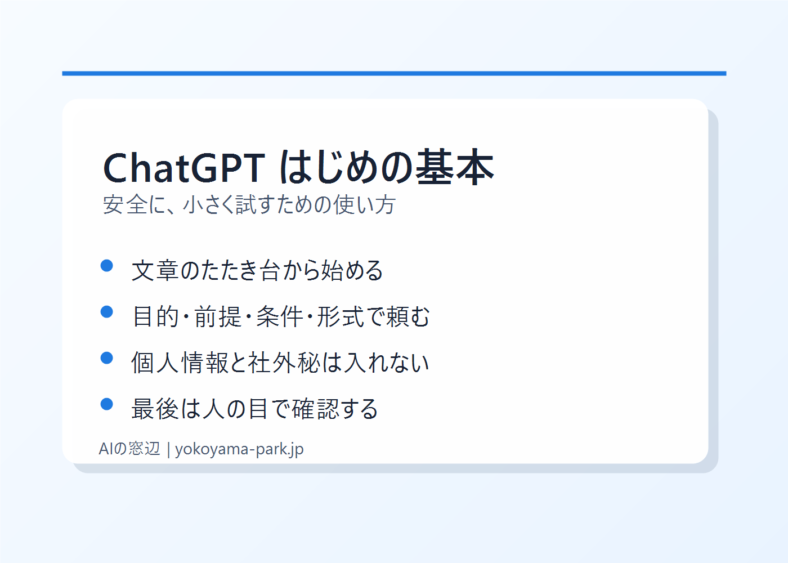788x563 pixels.
Task: Click the line "文章のたたき台から始める"
Action: pos(257,270)
